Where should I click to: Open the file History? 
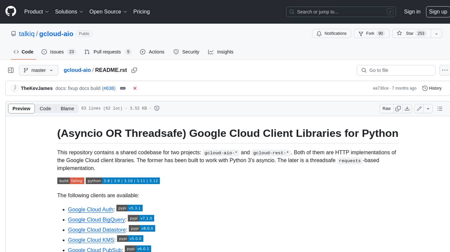(x=432, y=88)
